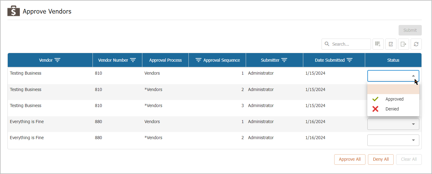Collapse the open Status dropdown in first row
This screenshot has width=432, height=174.
tap(413, 76)
